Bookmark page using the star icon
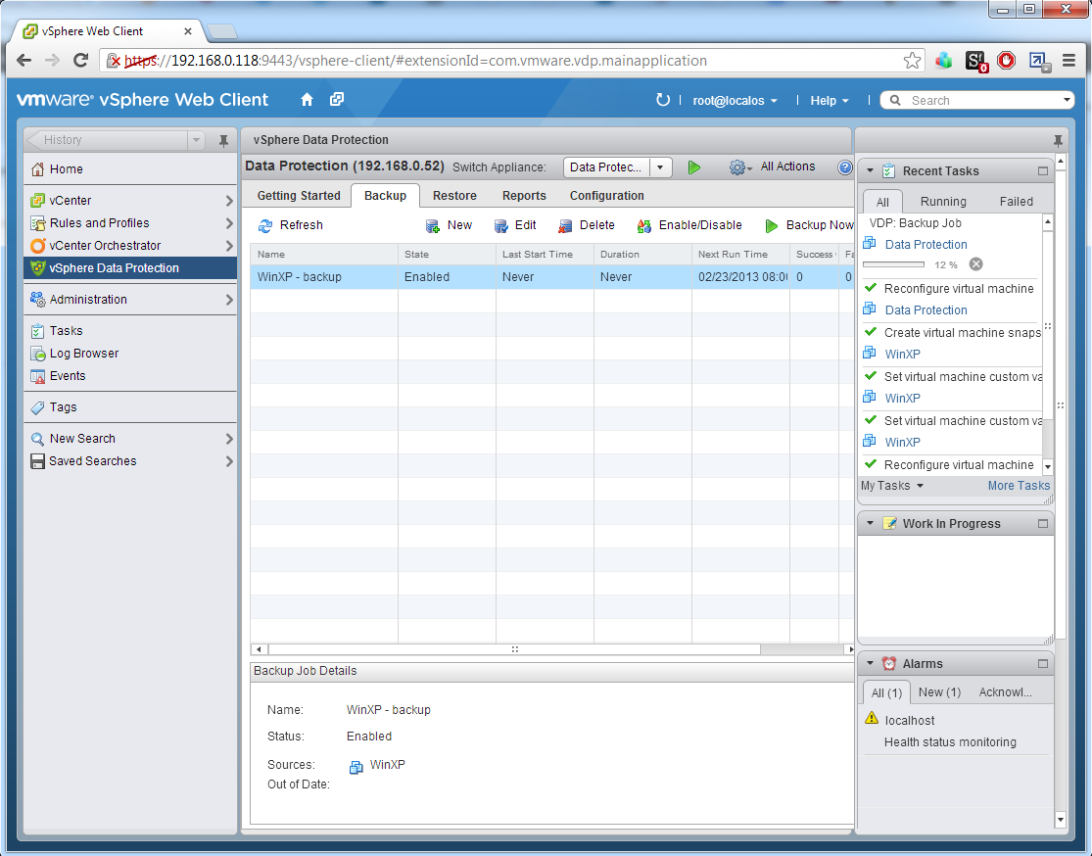 [912, 61]
